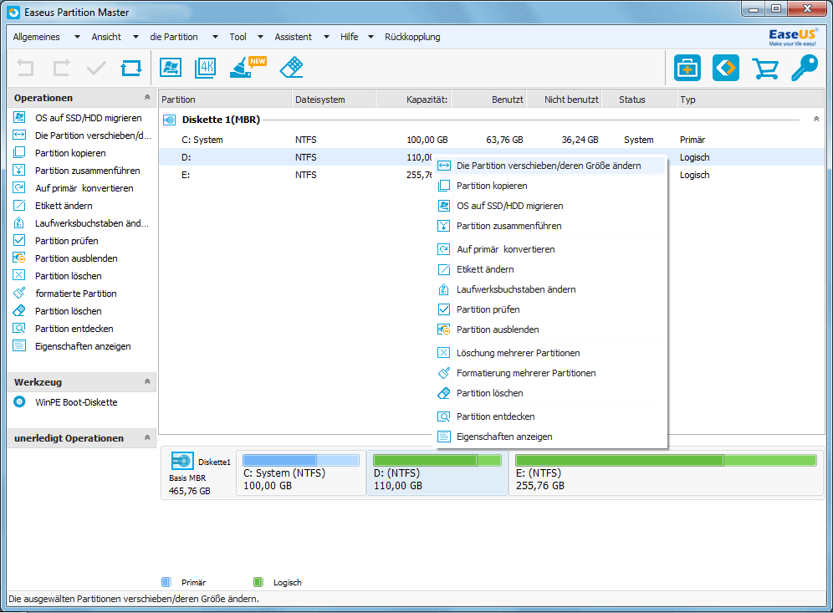Image resolution: width=833 pixels, height=613 pixels.
Task: Collapse the Diskette 1(MBR) group
Action: tap(816, 119)
